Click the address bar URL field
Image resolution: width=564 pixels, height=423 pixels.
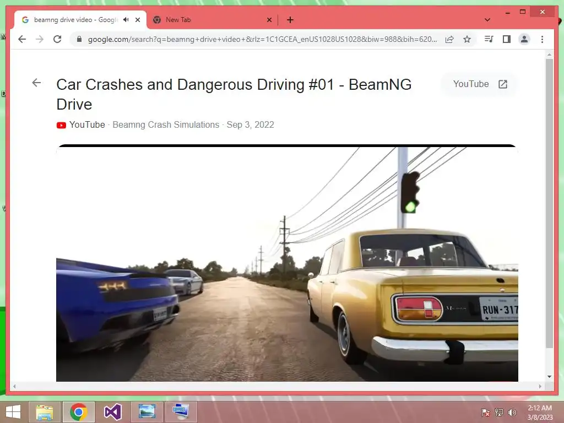(263, 39)
